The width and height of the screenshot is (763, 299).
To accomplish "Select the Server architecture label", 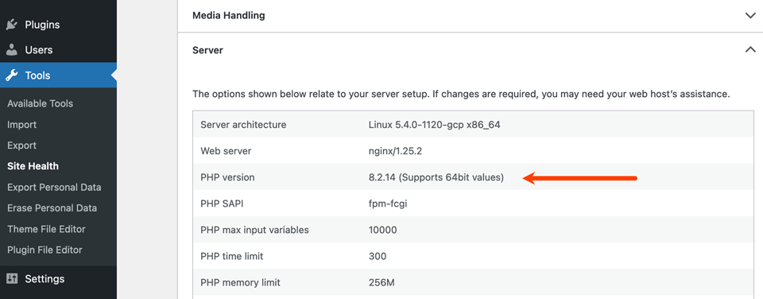I will (x=243, y=125).
